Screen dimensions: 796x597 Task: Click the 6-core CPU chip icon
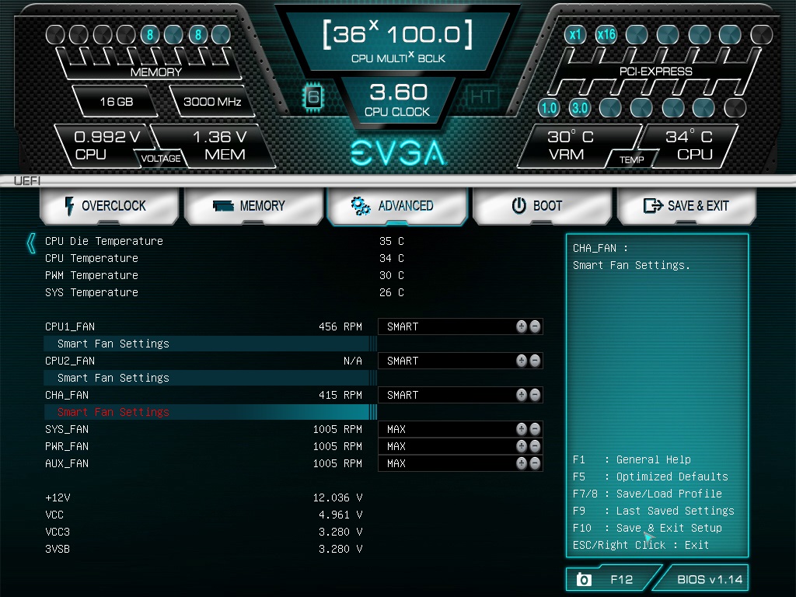tap(313, 96)
